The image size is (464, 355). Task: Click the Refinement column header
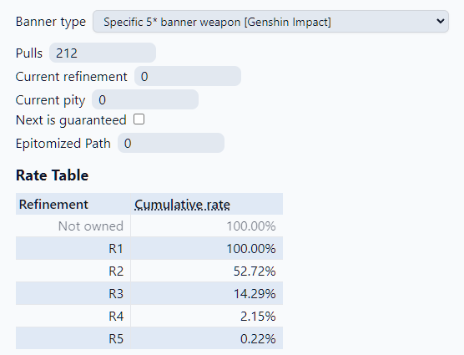(x=53, y=205)
